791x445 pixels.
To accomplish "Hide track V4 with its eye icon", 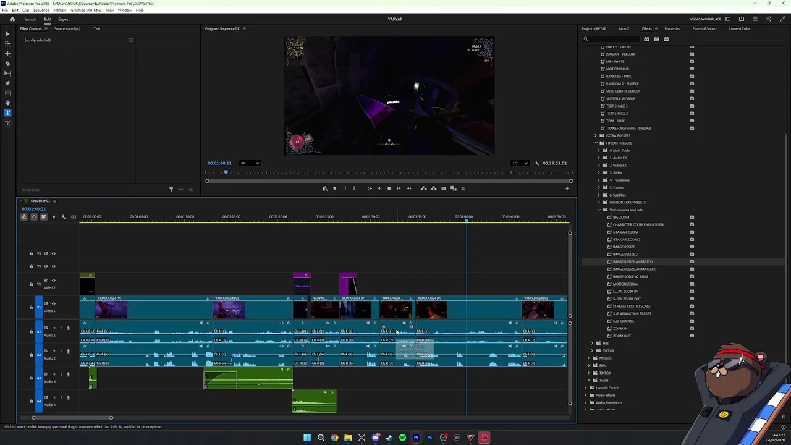I will [53, 253].
